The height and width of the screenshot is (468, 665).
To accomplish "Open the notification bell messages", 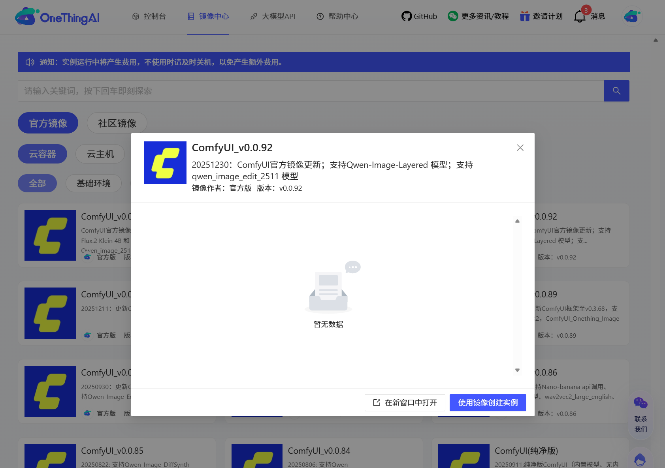I will [x=580, y=16].
